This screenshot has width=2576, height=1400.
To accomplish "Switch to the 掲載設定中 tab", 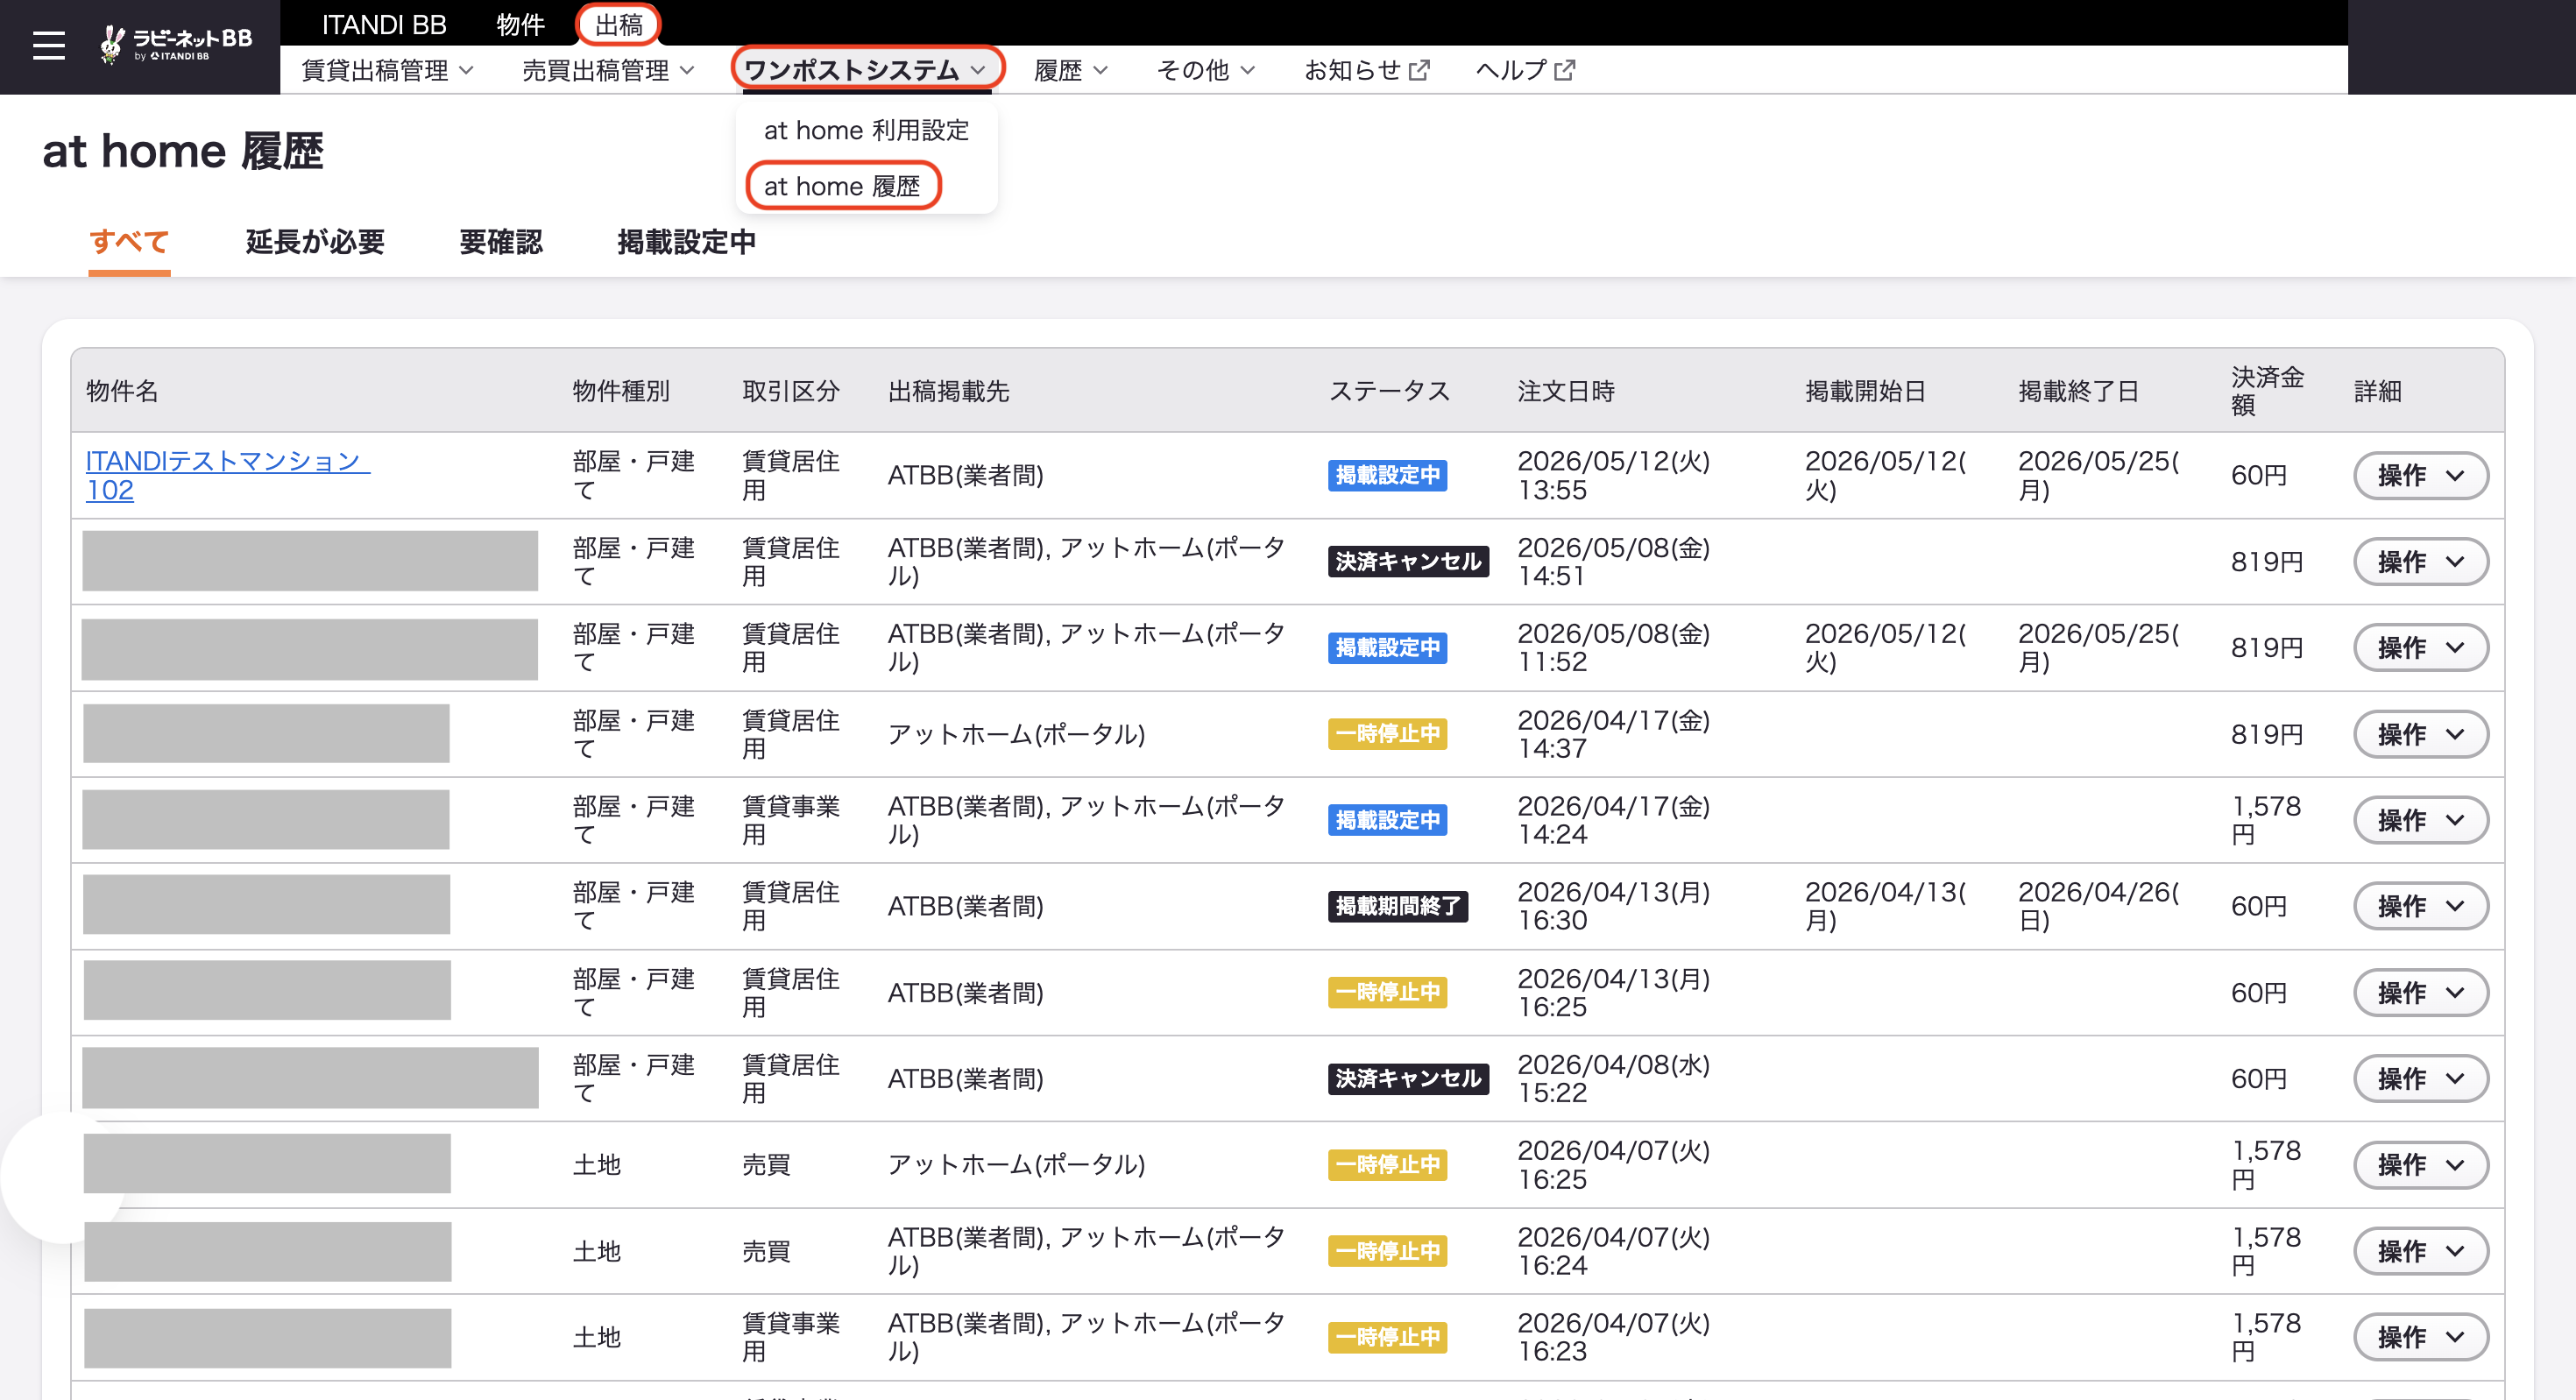I will (x=686, y=241).
